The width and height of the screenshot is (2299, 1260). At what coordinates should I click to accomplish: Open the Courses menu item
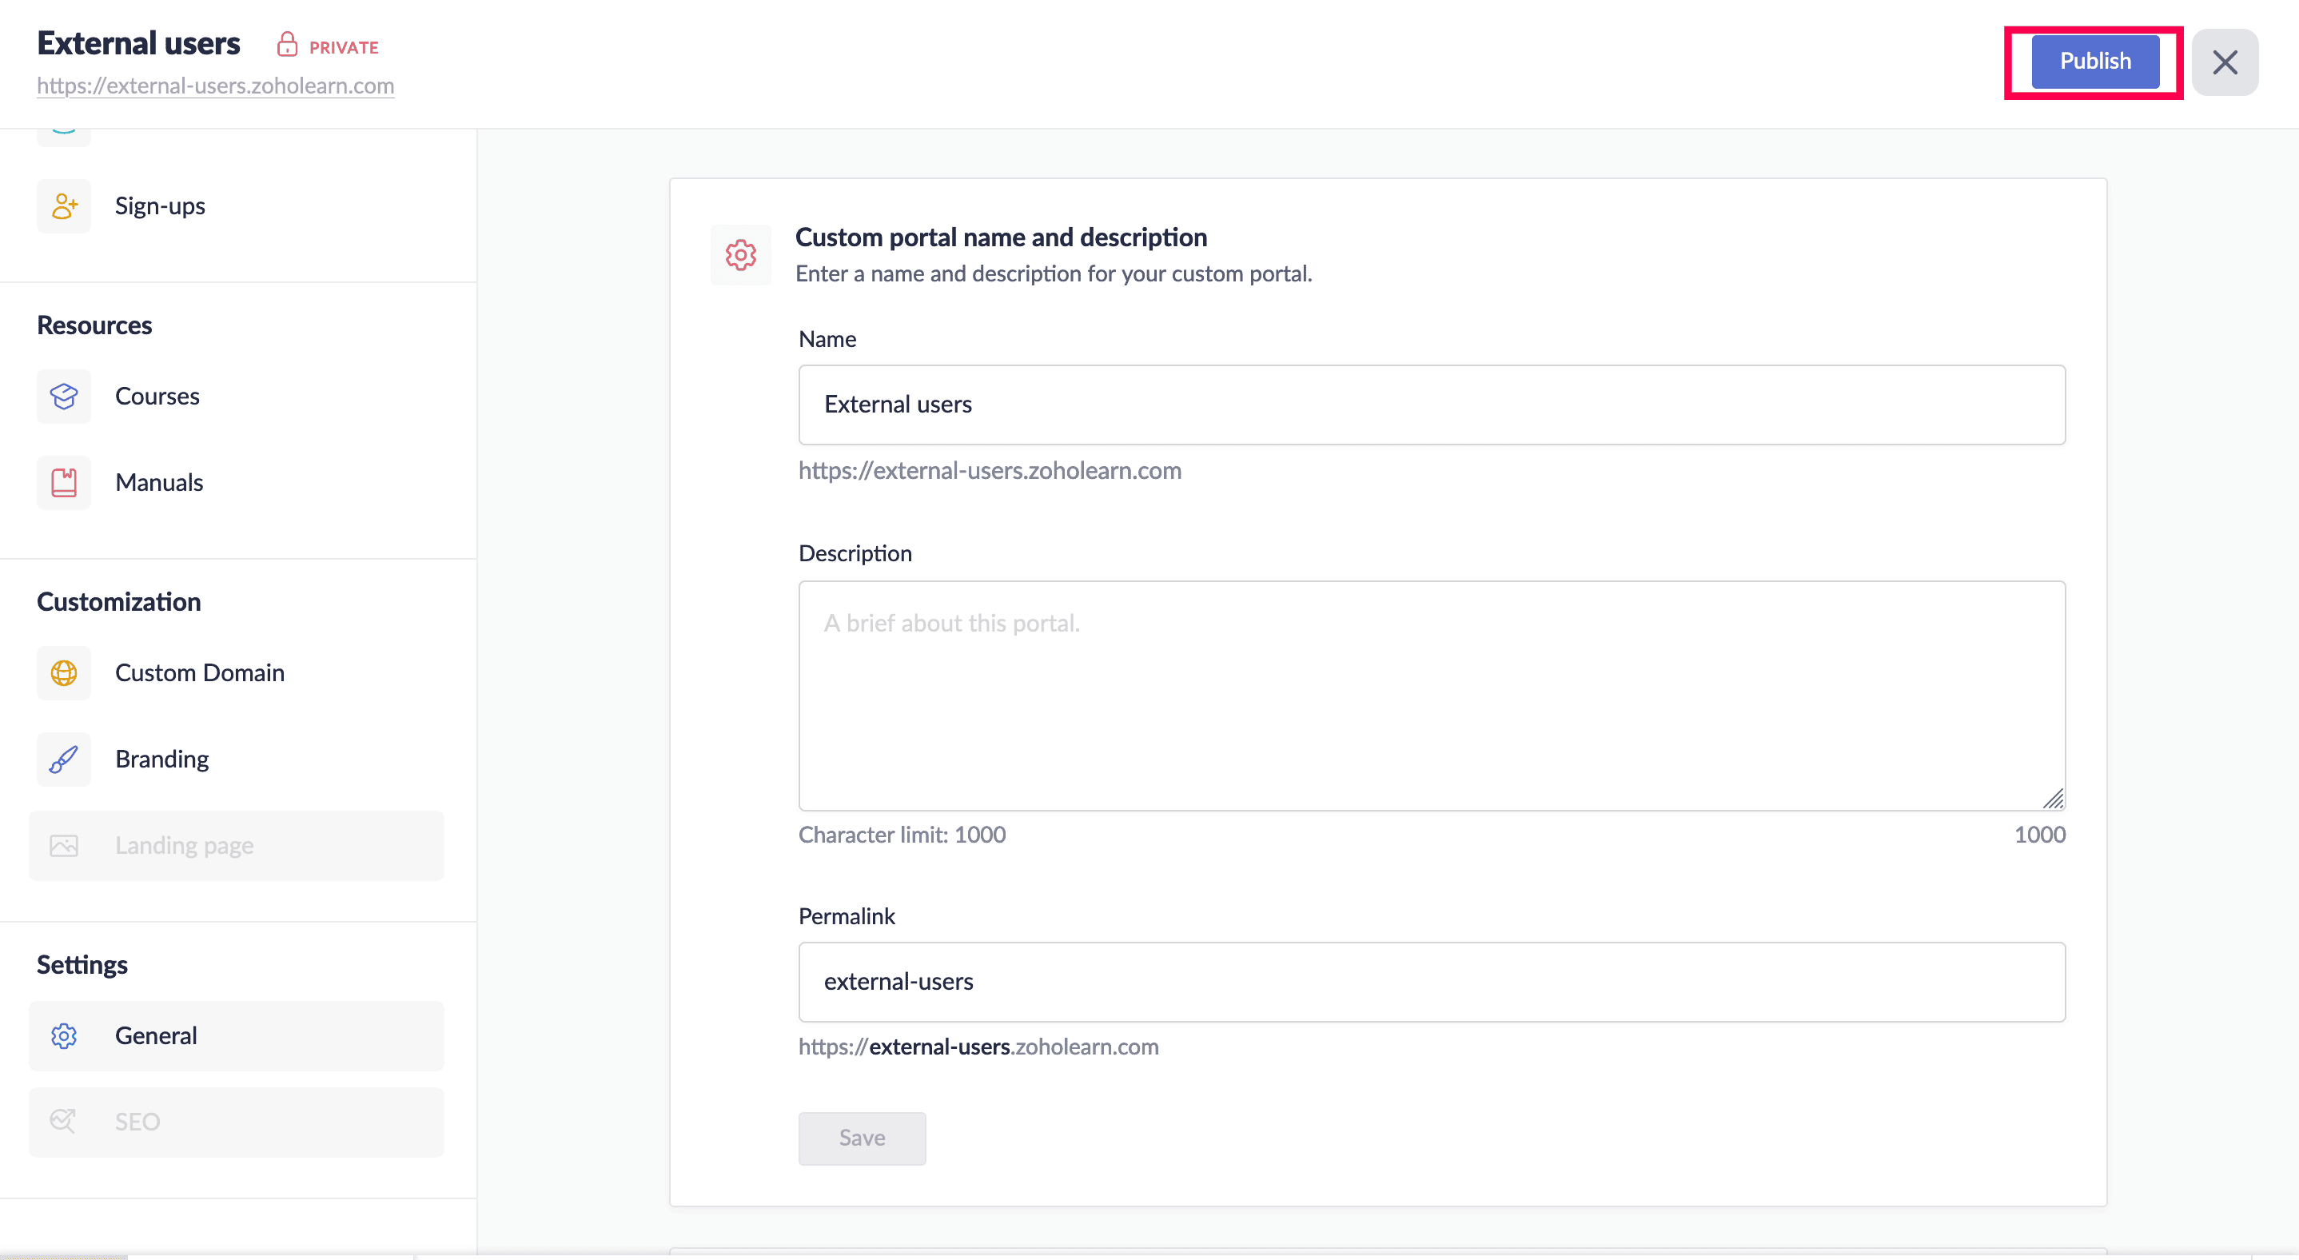point(157,397)
